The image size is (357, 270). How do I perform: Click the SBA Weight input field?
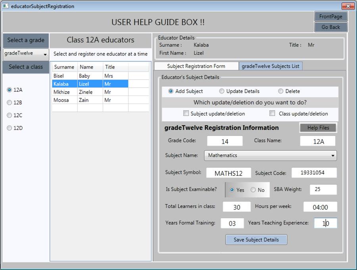point(323,190)
